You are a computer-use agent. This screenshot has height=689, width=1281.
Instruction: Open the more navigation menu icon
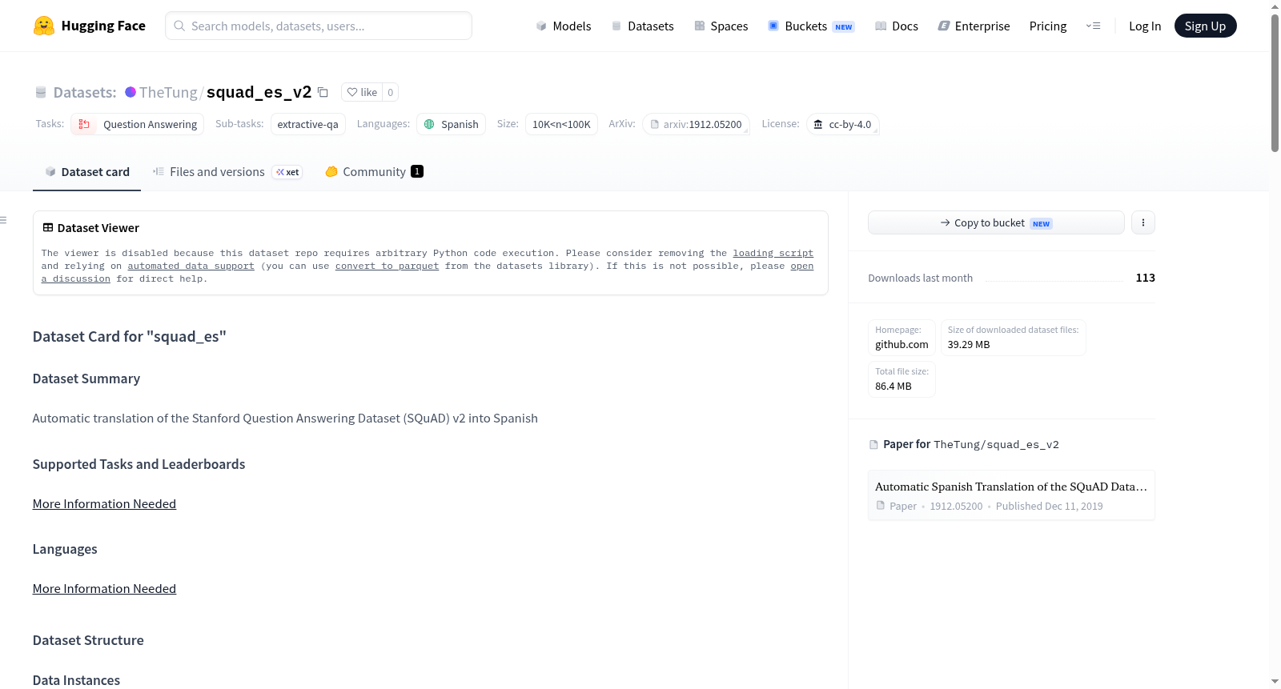click(x=1093, y=26)
